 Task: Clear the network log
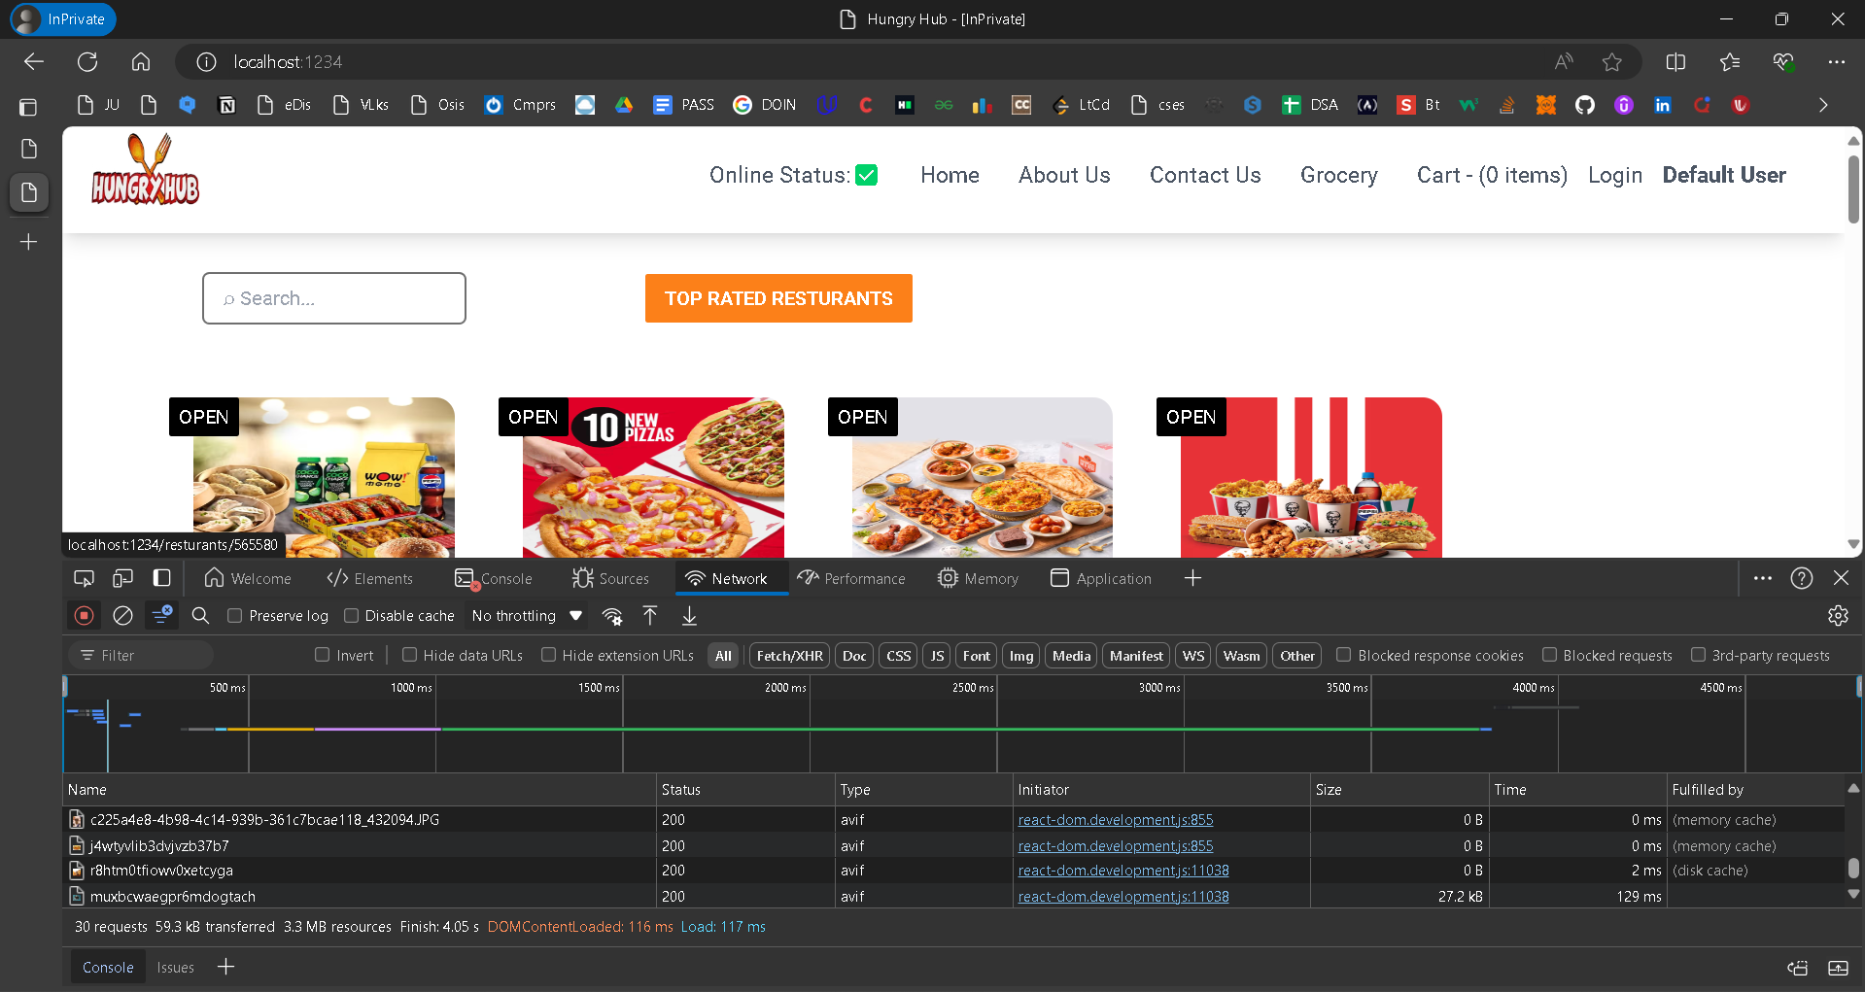(122, 616)
